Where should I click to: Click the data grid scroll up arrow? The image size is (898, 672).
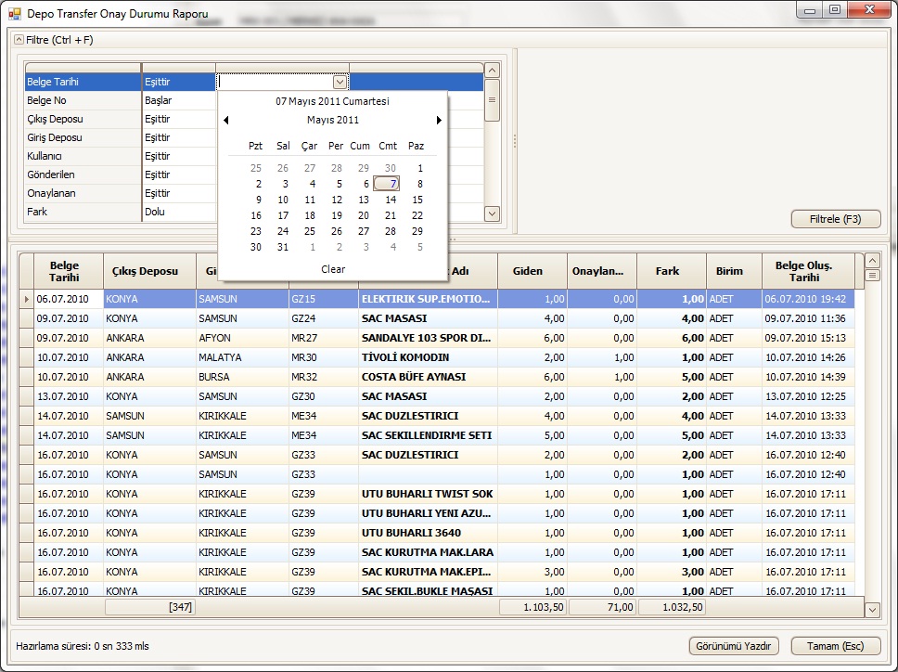pyautogui.click(x=872, y=261)
